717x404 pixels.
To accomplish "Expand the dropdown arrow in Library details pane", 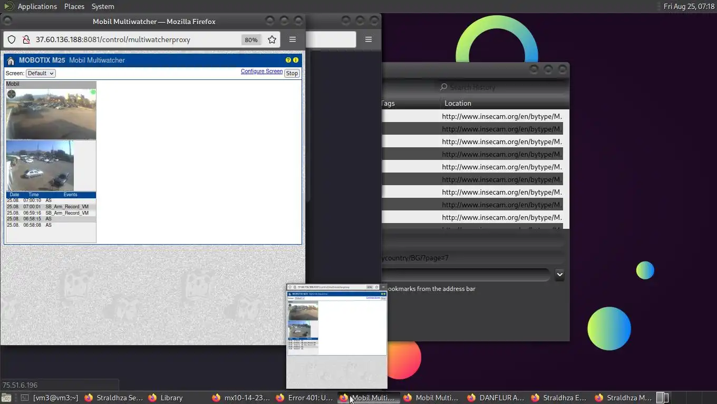I will 559,275.
